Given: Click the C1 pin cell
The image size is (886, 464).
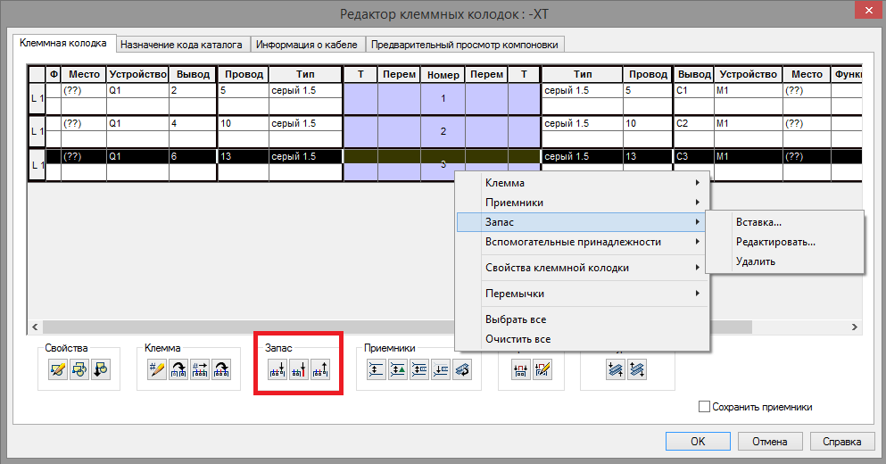Looking at the screenshot, I should 694,90.
